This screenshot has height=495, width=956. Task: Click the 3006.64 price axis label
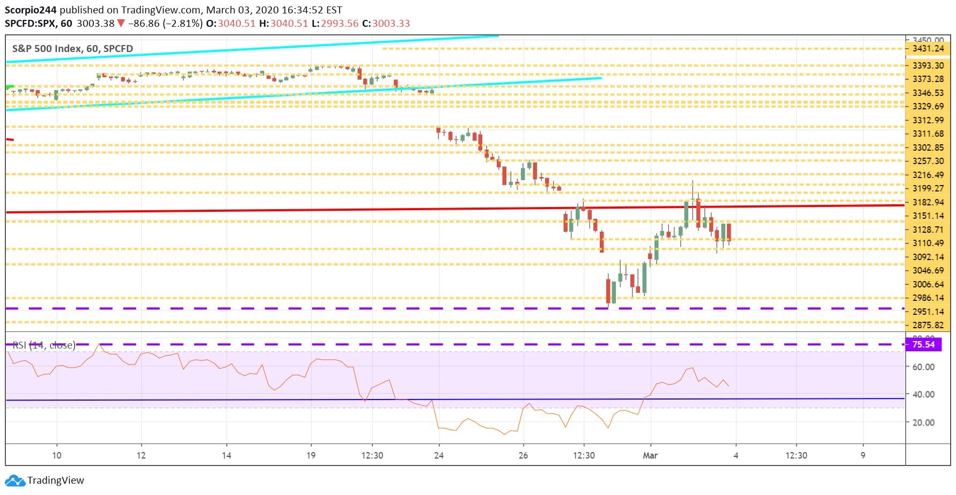[928, 284]
